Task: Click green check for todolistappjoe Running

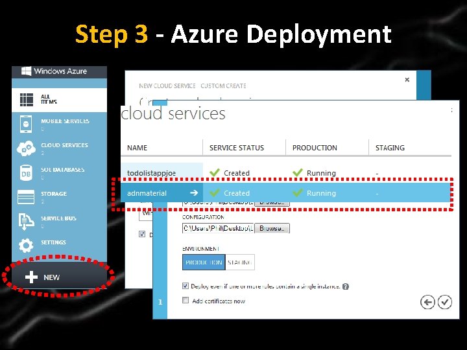Action: click(x=298, y=172)
